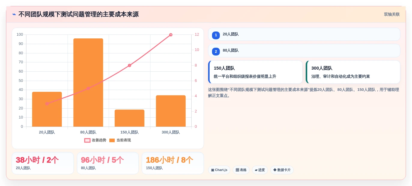Open the 150人团队 card heading
This screenshot has height=186, width=412.
tap(224, 68)
